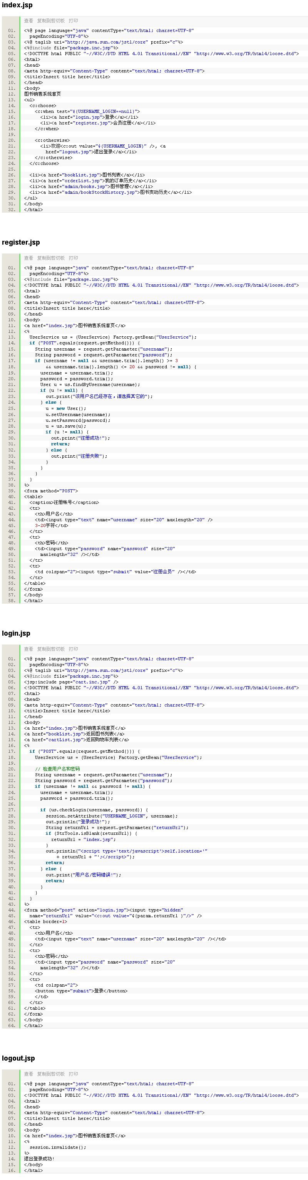The width and height of the screenshot is (308, 1180).
Task: Click 查看 in the index.jsp code toolbar
Action: pyautogui.click(x=28, y=21)
